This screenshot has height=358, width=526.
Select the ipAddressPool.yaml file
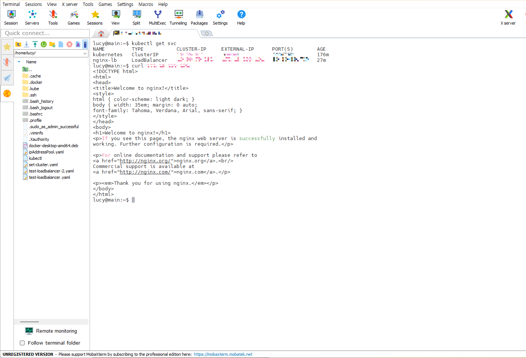43,152
